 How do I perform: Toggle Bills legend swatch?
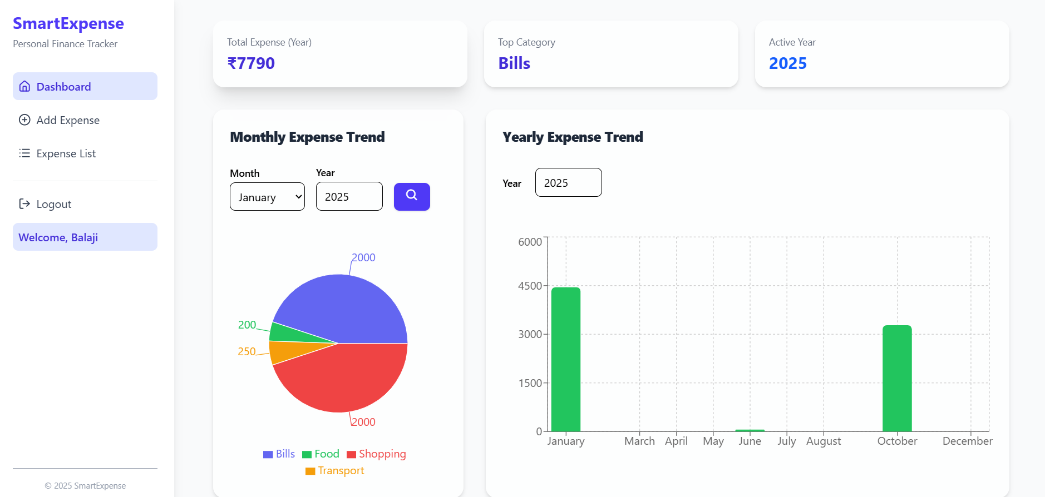tap(268, 454)
